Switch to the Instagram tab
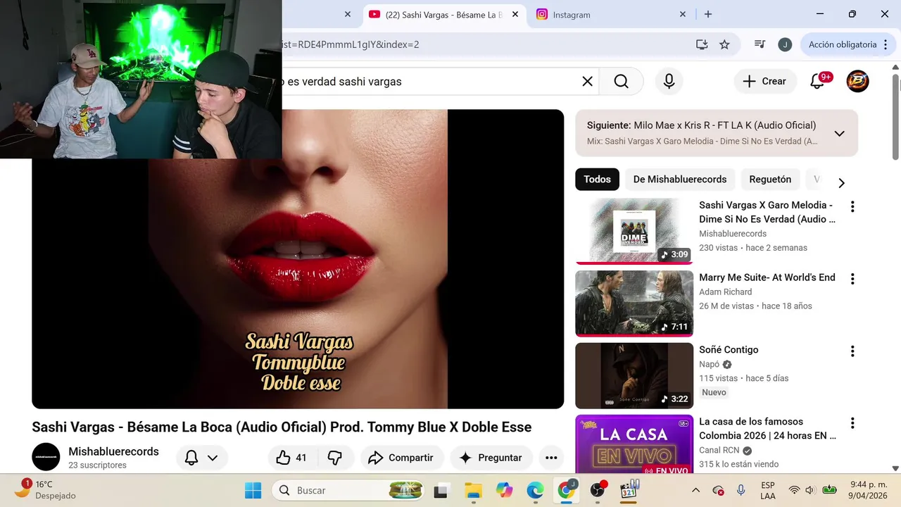 point(610,14)
